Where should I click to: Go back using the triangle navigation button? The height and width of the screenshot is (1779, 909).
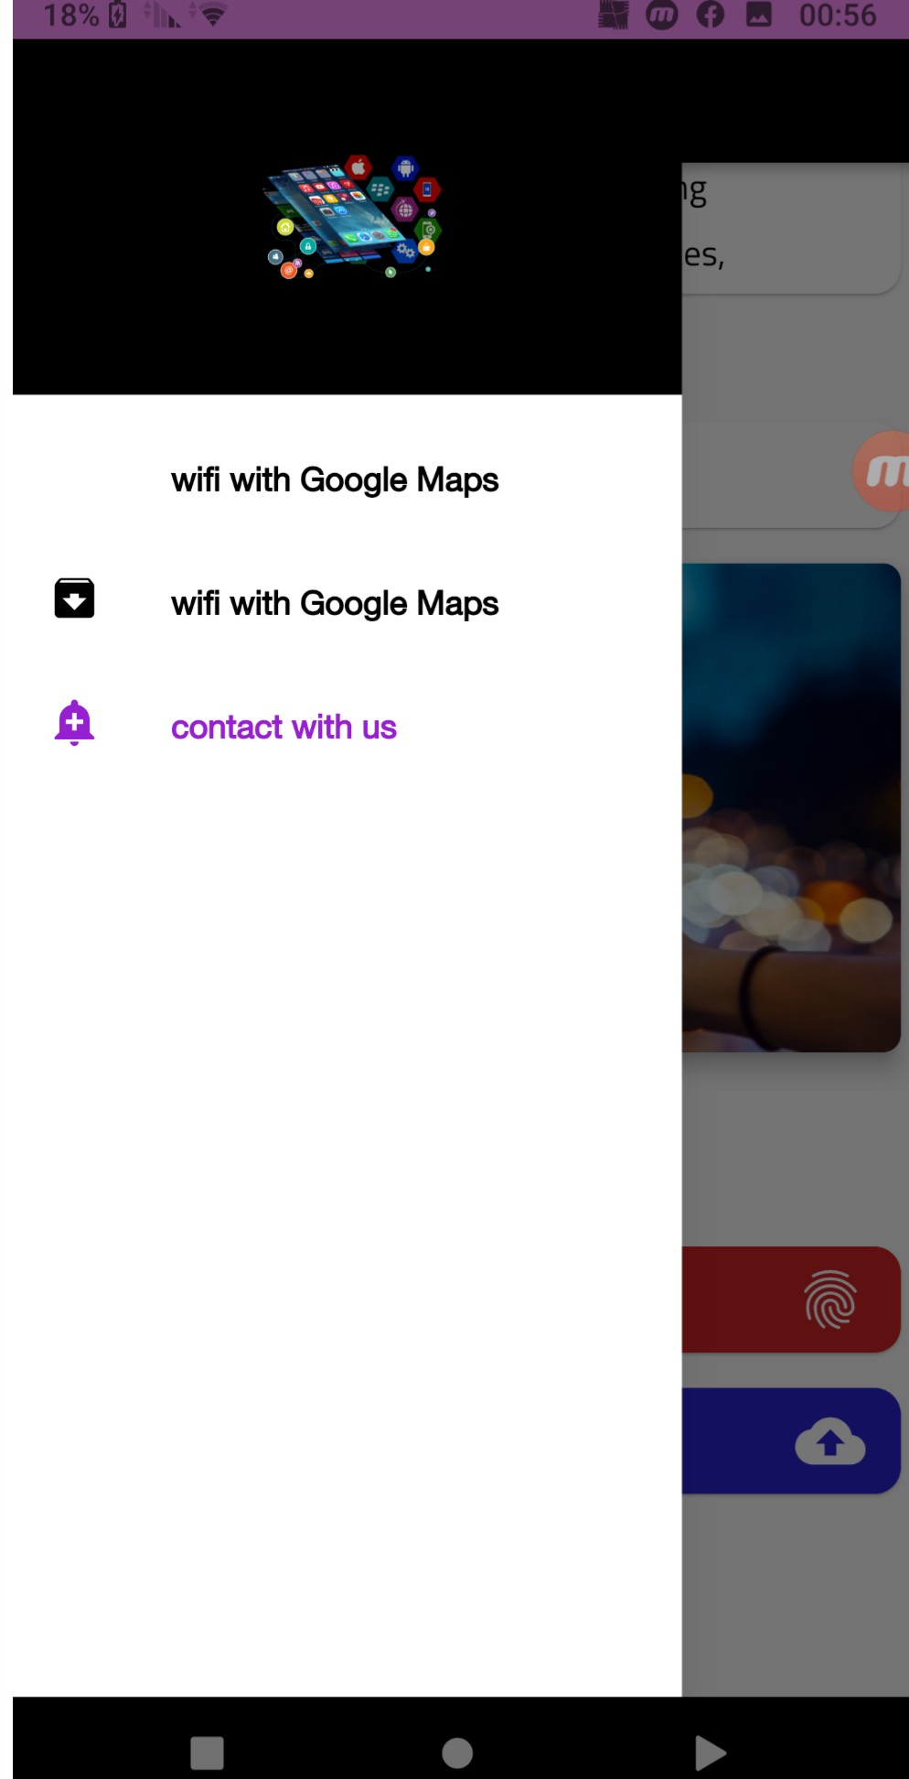(x=711, y=1753)
